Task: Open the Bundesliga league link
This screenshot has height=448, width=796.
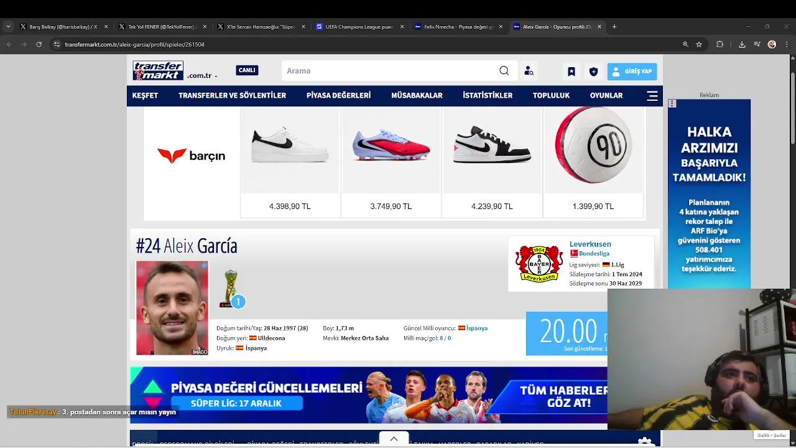Action: click(x=594, y=254)
